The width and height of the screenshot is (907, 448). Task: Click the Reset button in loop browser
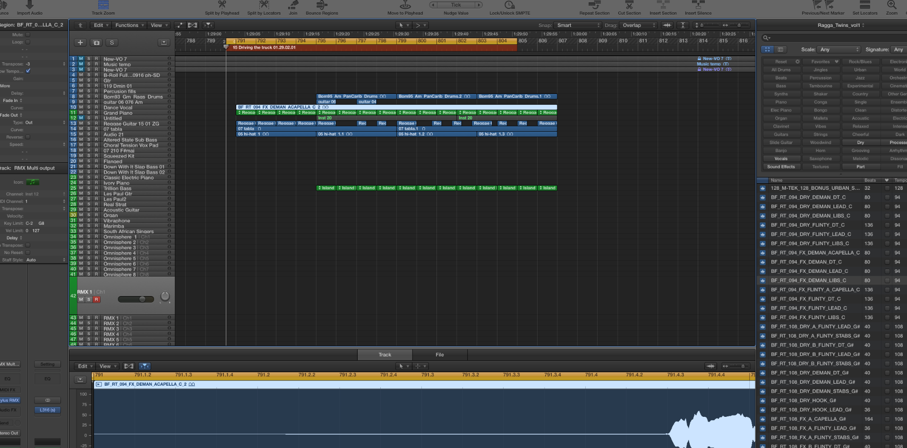pyautogui.click(x=781, y=62)
